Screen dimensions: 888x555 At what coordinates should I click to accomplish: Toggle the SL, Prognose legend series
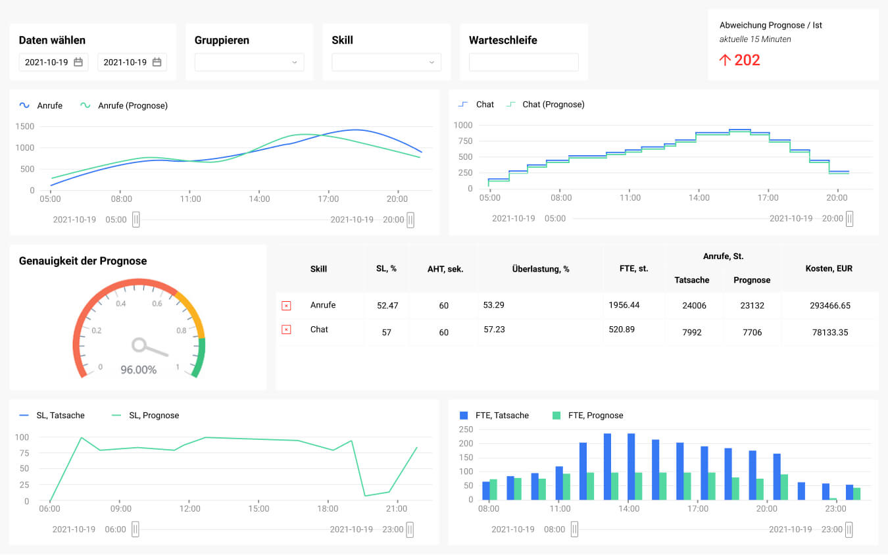[x=145, y=416]
